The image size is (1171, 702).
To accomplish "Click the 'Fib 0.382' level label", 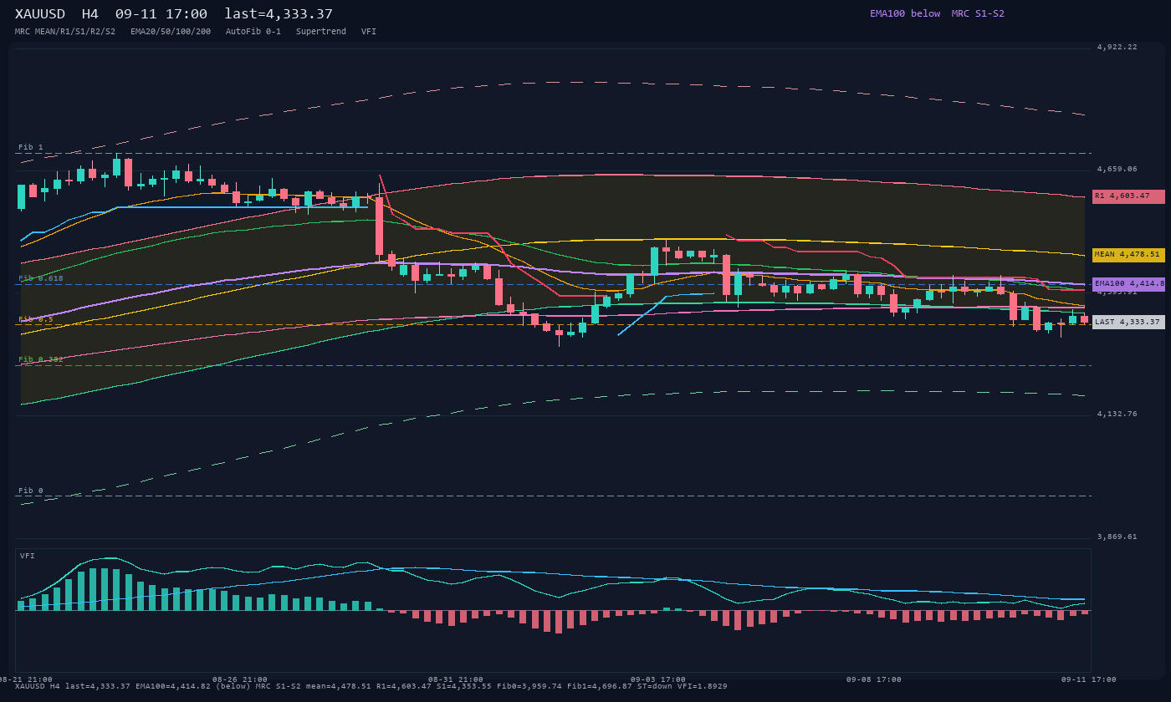I will (x=41, y=359).
